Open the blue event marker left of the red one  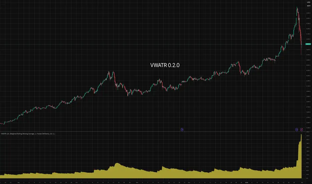coord(297,129)
